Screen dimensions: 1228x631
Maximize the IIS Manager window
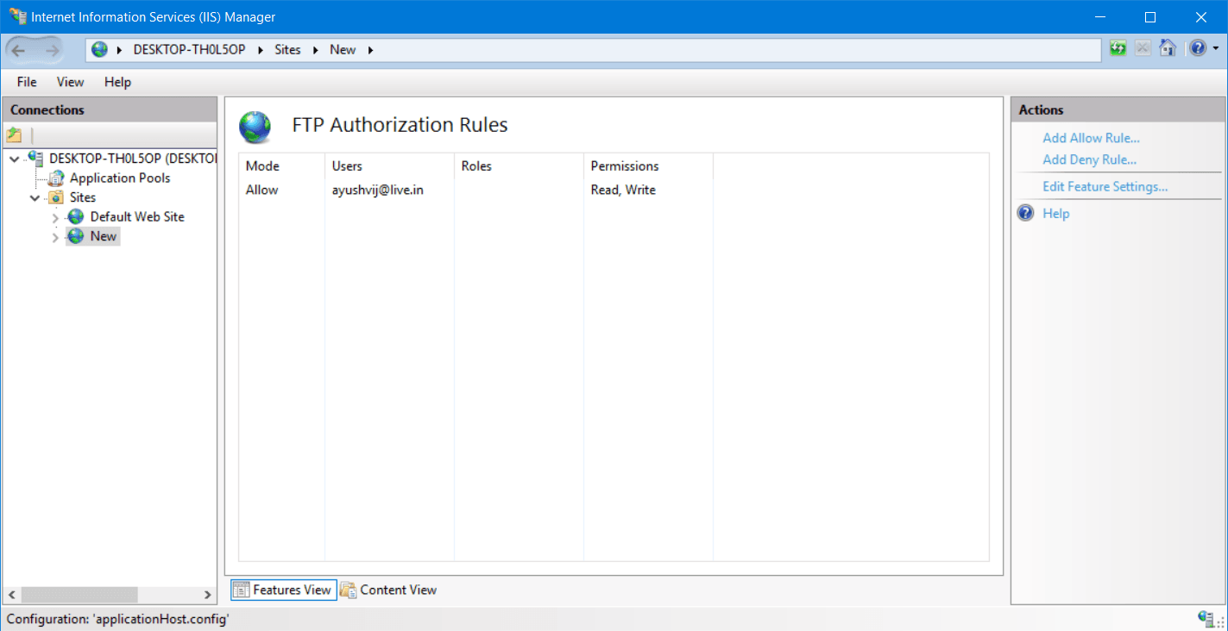coord(1150,16)
